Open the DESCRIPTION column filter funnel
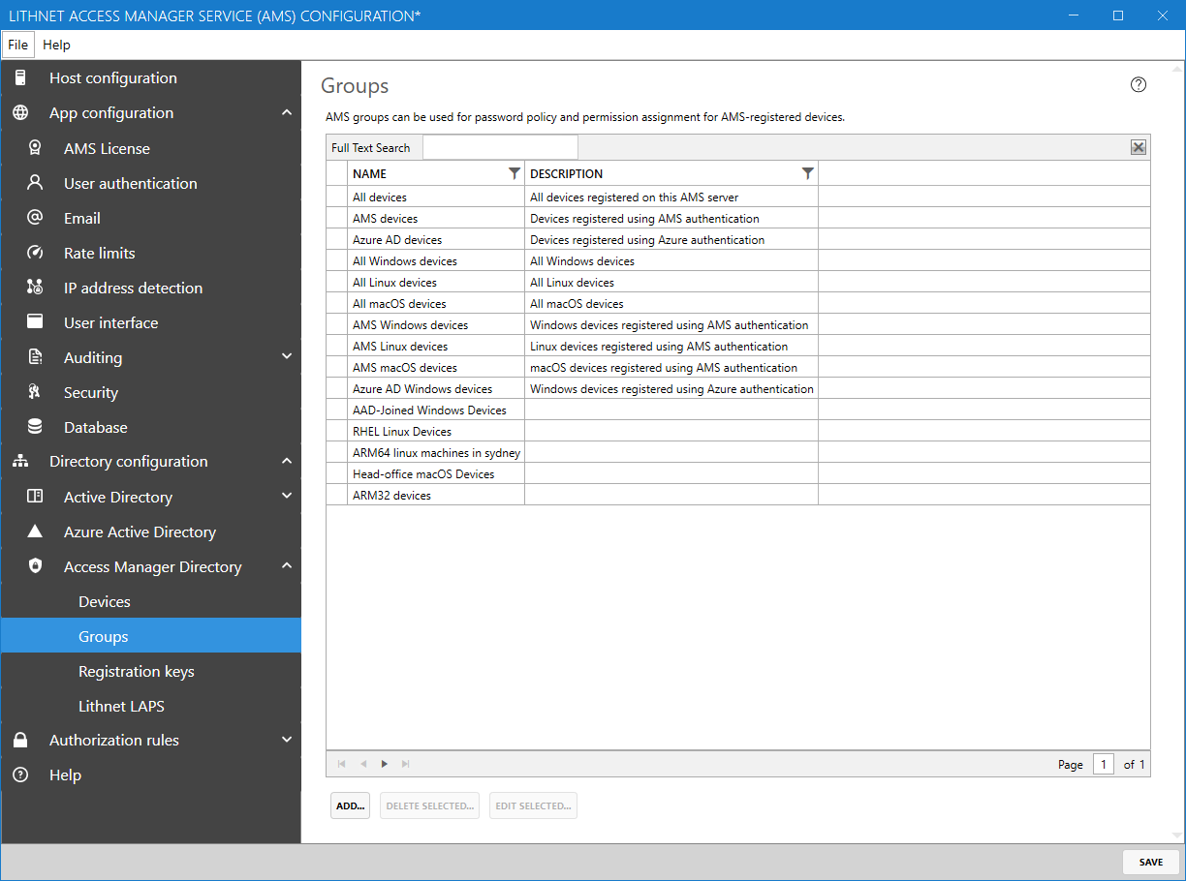 (808, 173)
